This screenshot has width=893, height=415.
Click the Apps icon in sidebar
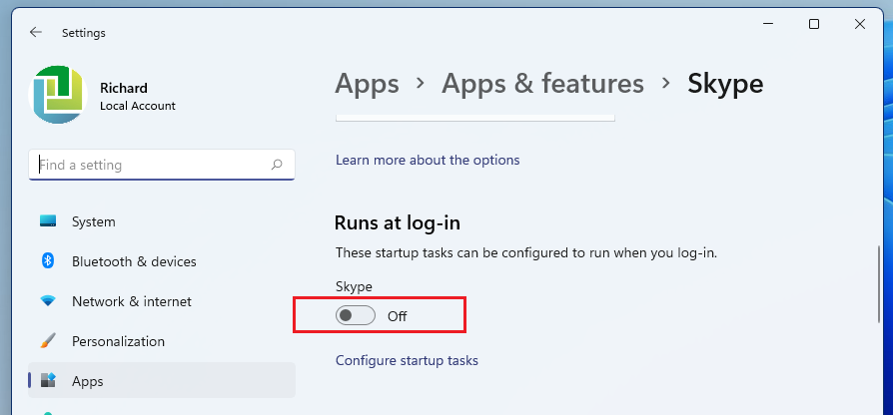coord(48,380)
